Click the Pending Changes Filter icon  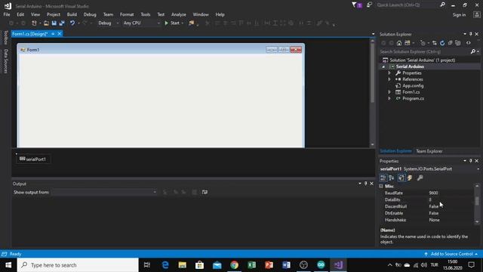tap(423, 43)
